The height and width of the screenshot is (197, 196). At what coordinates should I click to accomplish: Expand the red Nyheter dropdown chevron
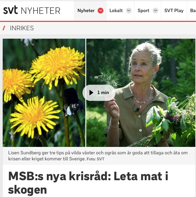point(100,10)
